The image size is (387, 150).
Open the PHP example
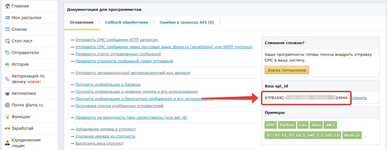point(271,125)
